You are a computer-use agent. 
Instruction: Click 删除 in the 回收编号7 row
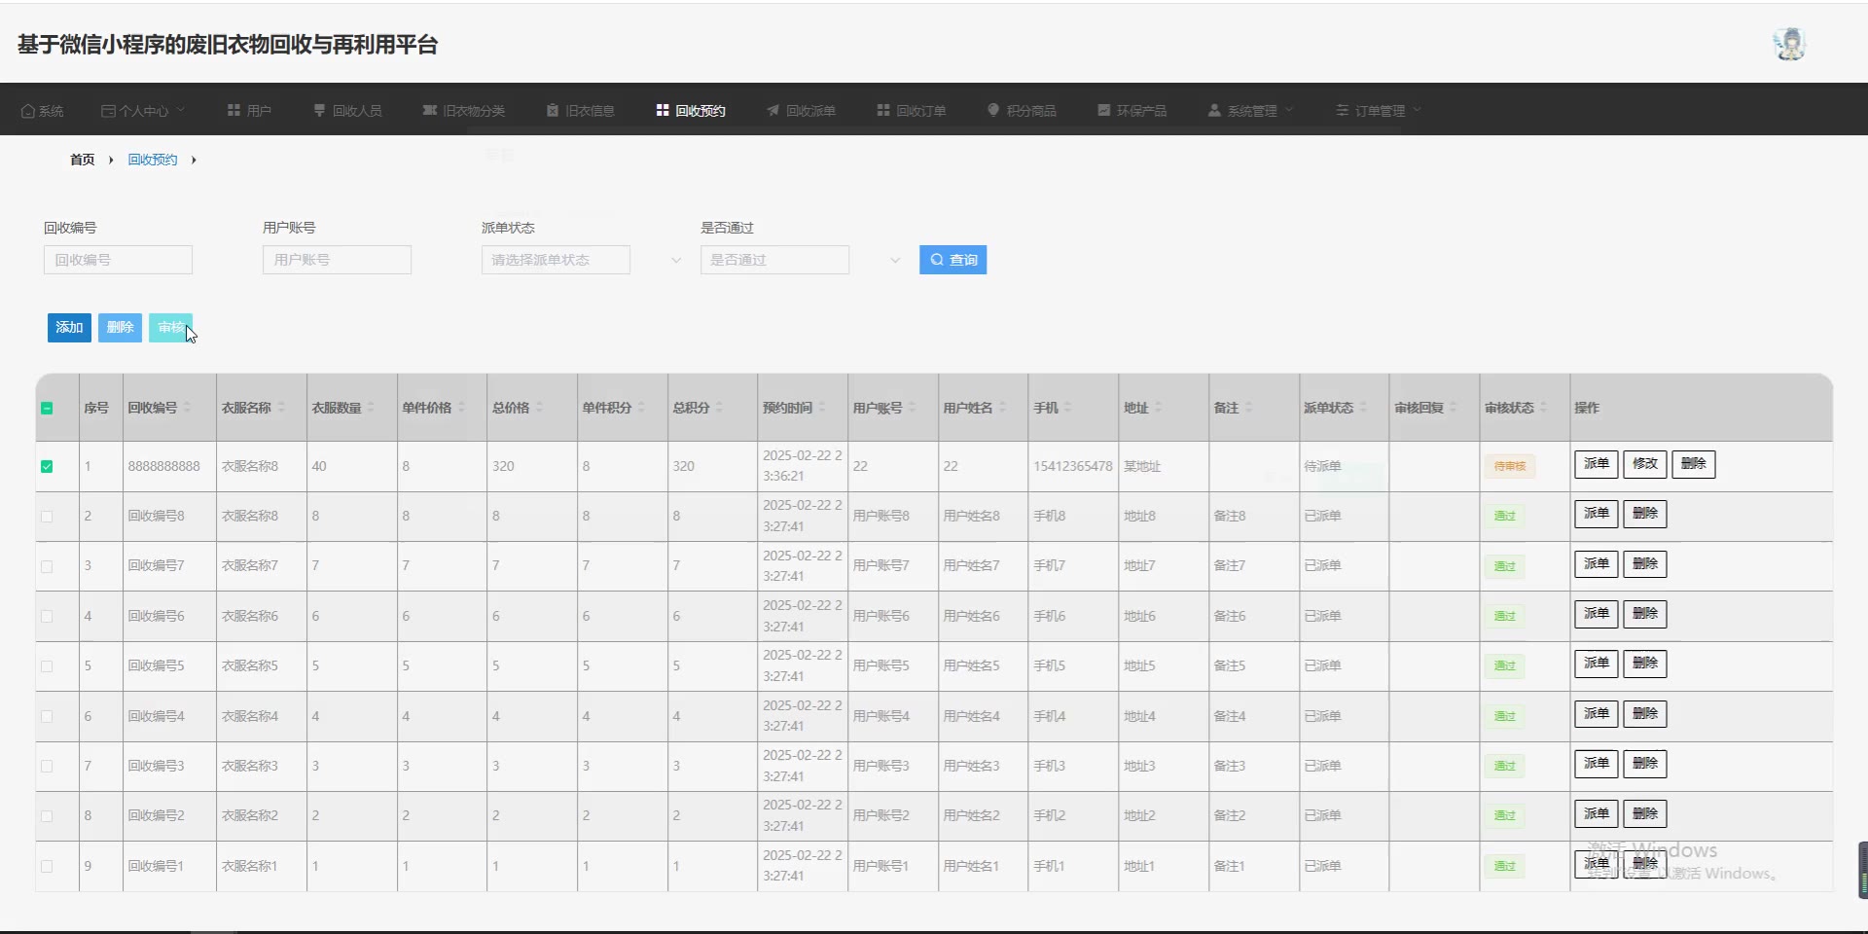1645,564
